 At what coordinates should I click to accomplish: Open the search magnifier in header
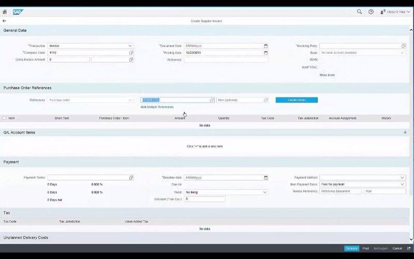coord(360,11)
